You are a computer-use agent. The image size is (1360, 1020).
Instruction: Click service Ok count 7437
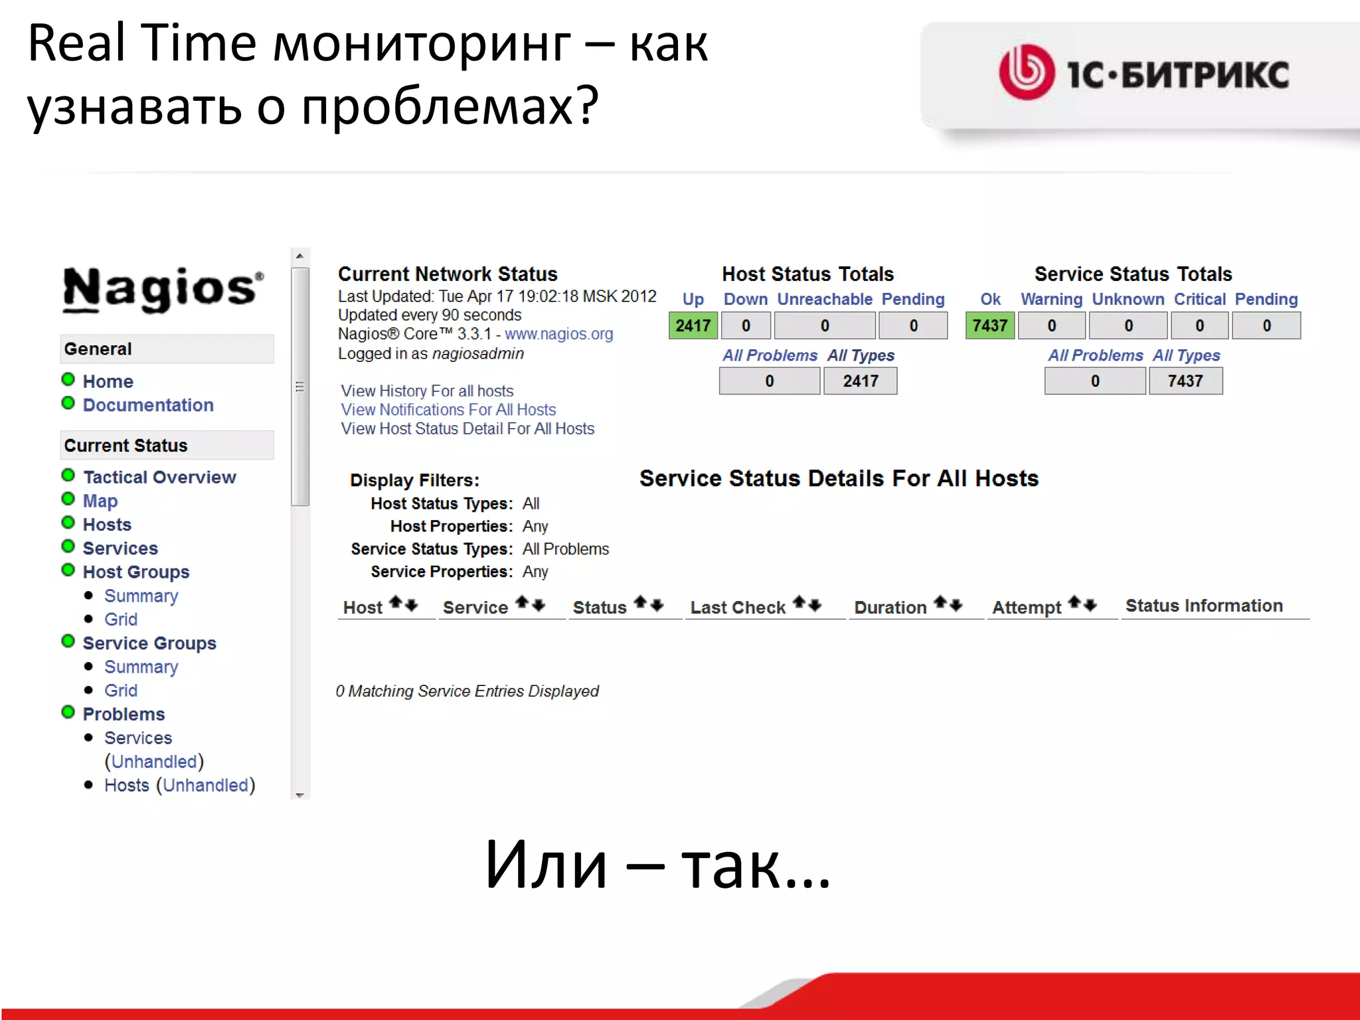pyautogui.click(x=990, y=326)
